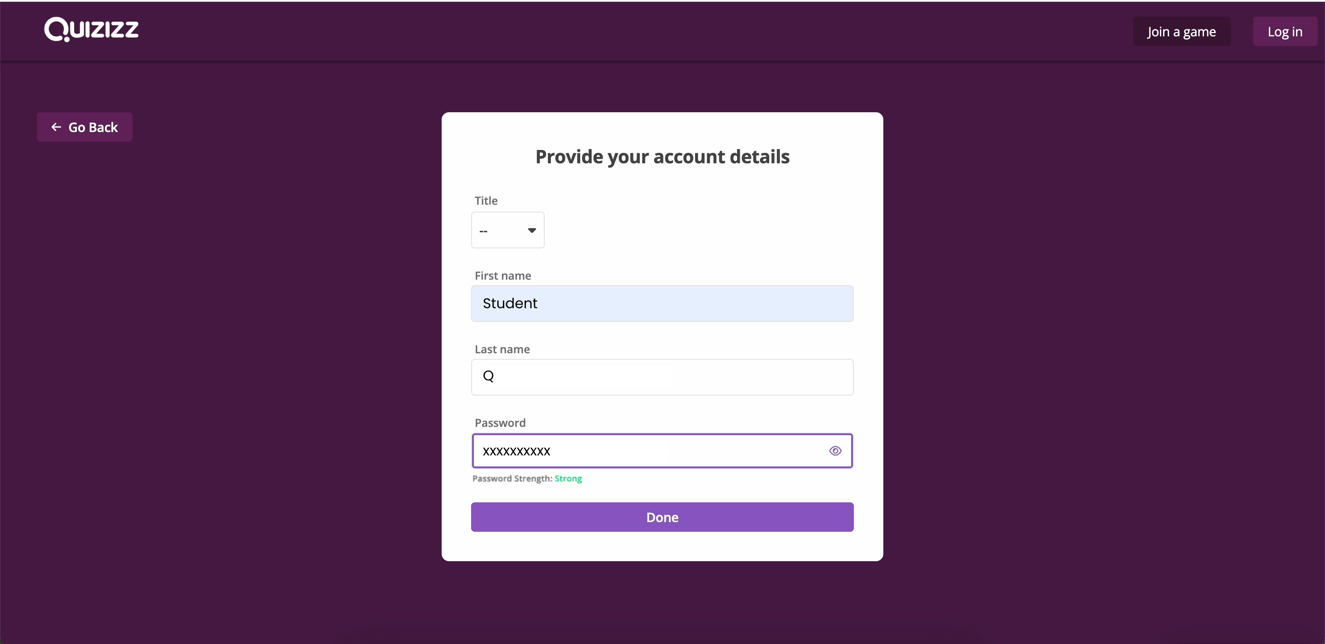
Task: Click the Title field label
Action: tap(485, 201)
